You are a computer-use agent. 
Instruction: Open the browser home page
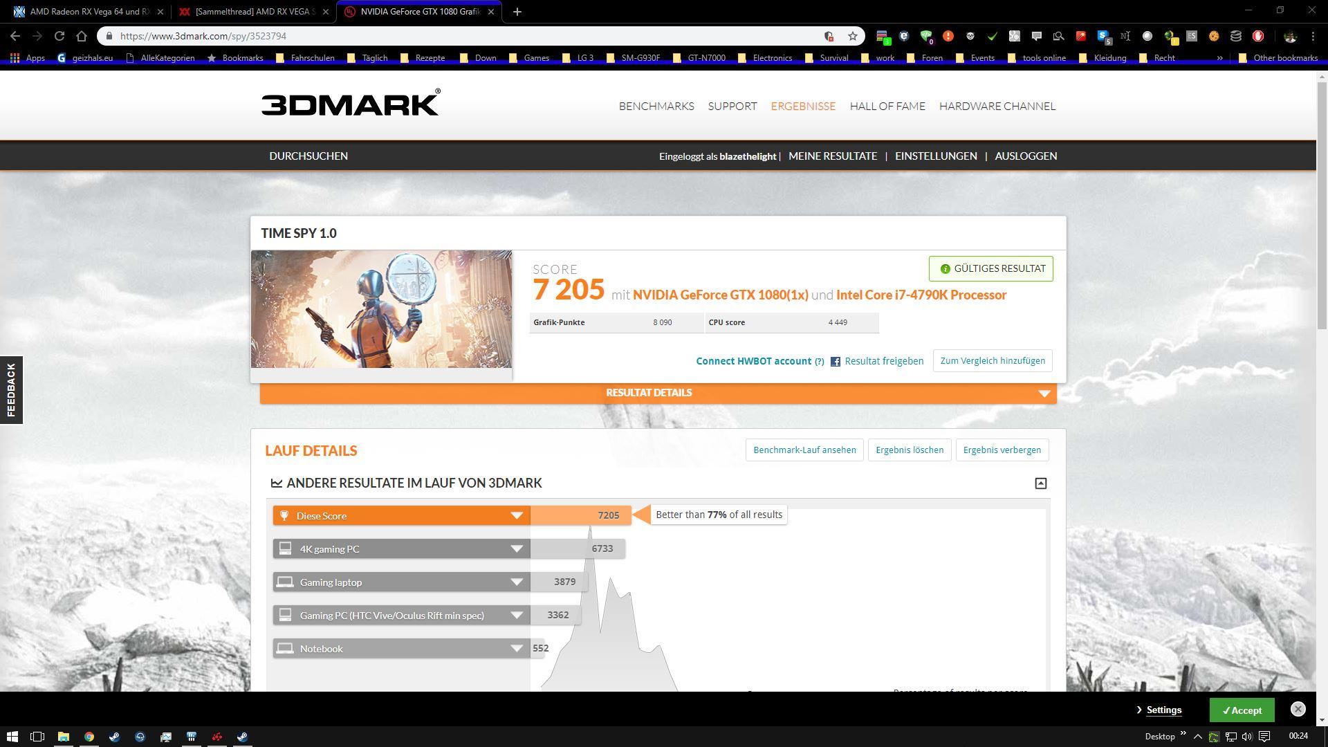[x=82, y=36]
